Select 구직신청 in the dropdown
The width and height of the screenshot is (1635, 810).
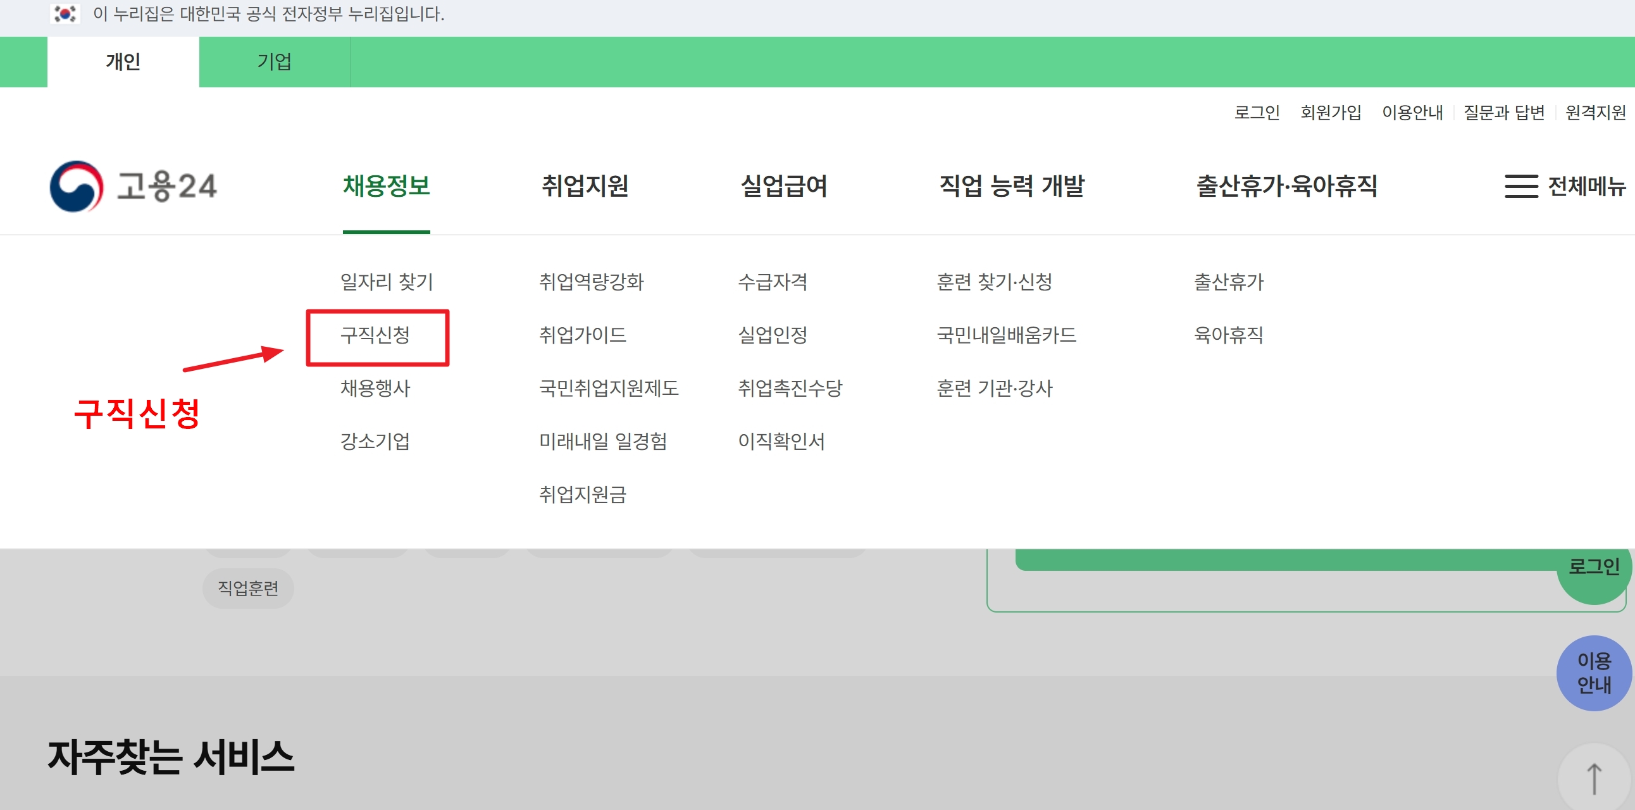[x=375, y=335]
